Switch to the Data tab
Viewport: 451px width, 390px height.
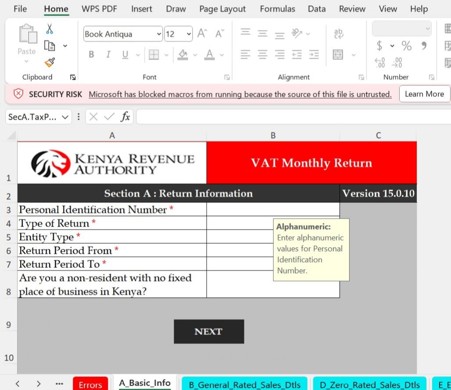(x=317, y=9)
